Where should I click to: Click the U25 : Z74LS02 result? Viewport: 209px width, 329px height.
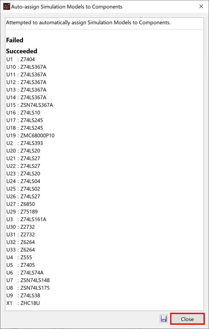23,189
